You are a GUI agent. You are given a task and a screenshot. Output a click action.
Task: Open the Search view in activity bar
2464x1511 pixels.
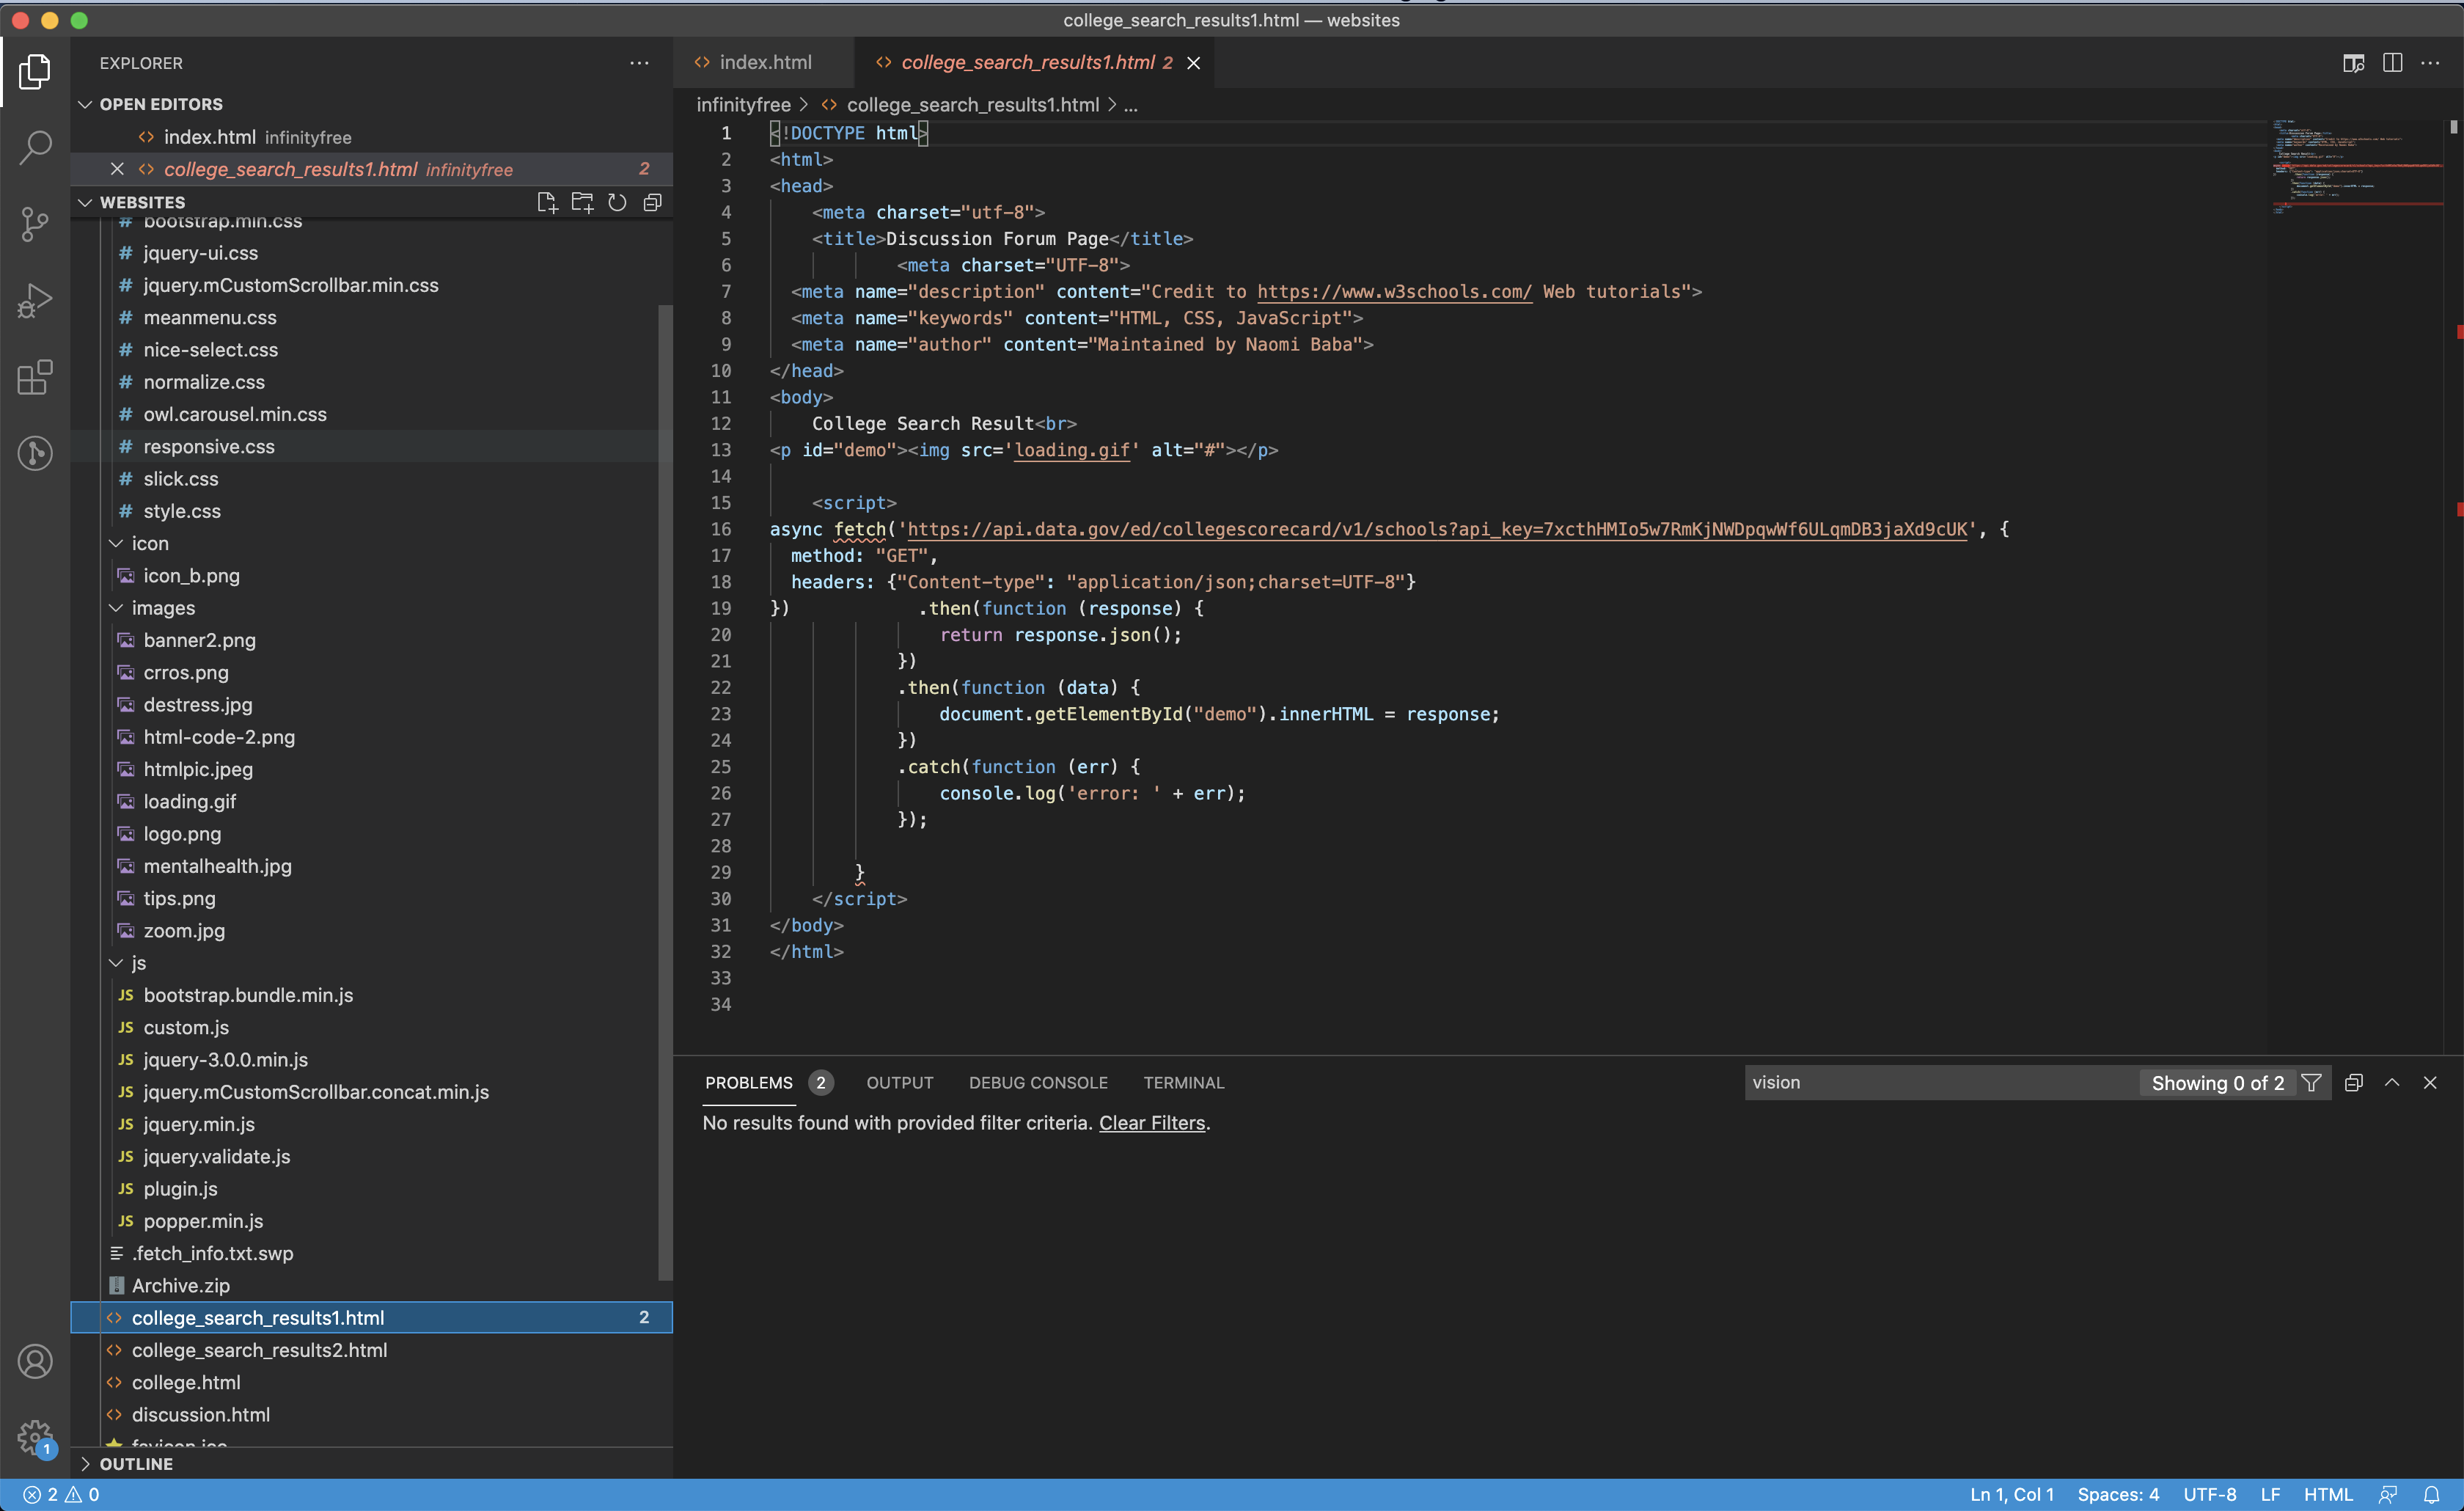point(35,147)
